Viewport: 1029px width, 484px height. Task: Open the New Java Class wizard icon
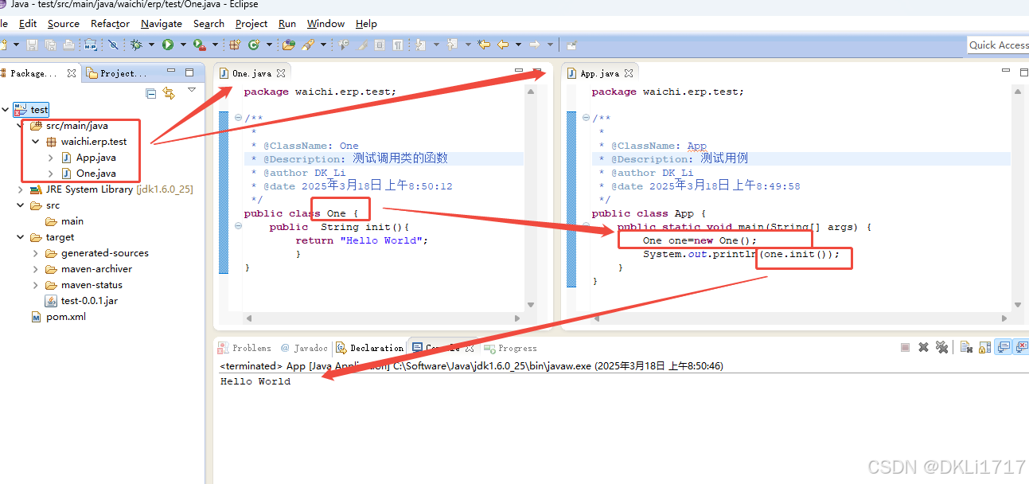(x=255, y=45)
